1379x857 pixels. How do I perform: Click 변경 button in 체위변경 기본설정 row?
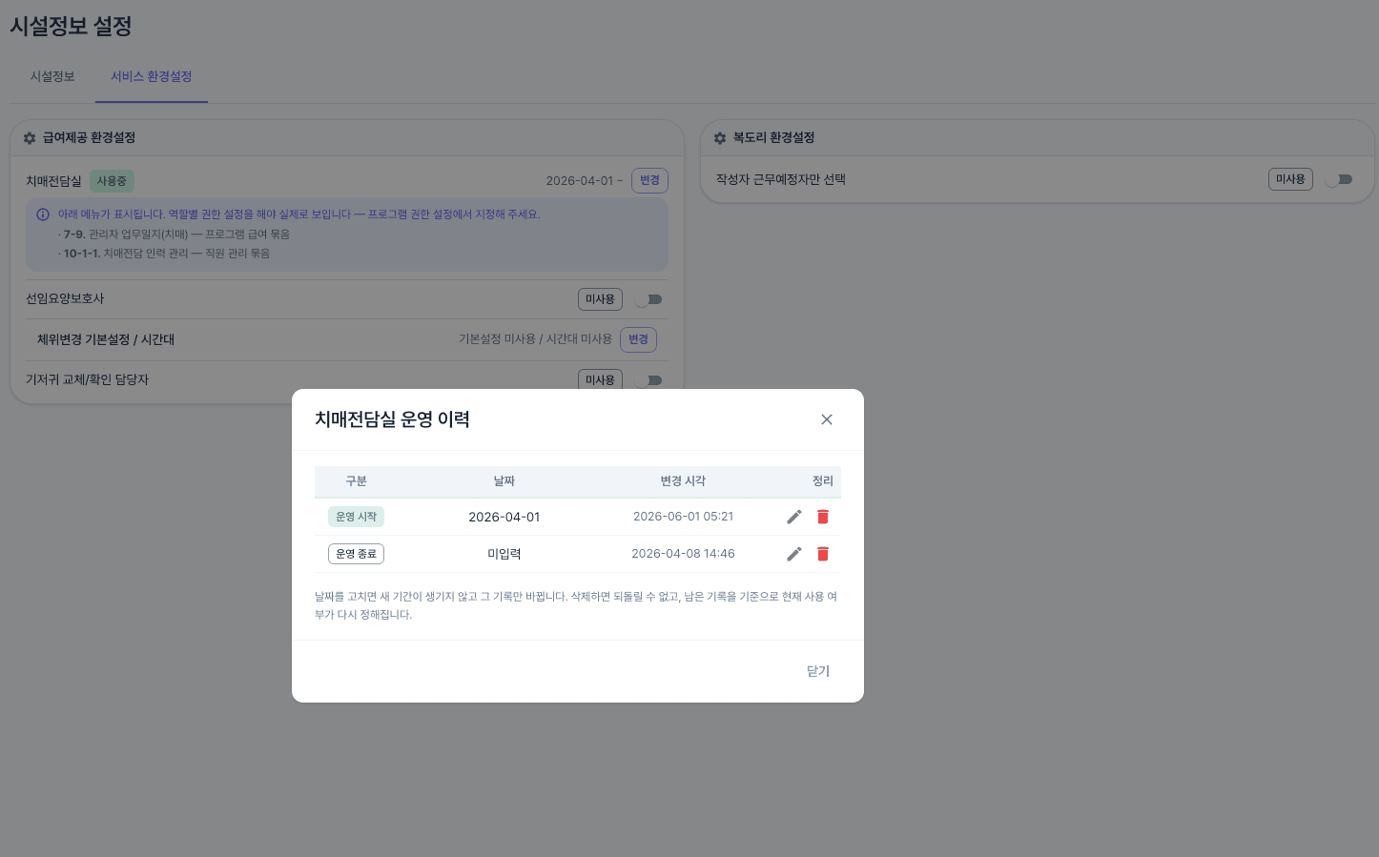[638, 339]
